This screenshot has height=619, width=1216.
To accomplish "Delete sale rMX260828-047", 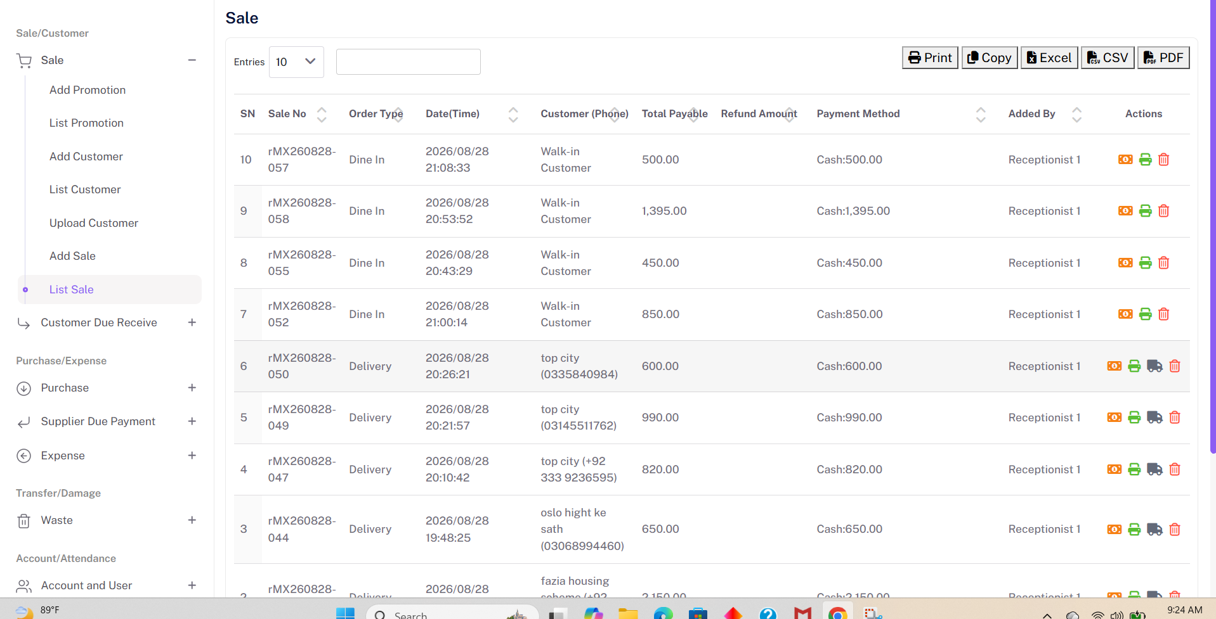I will [x=1175, y=469].
